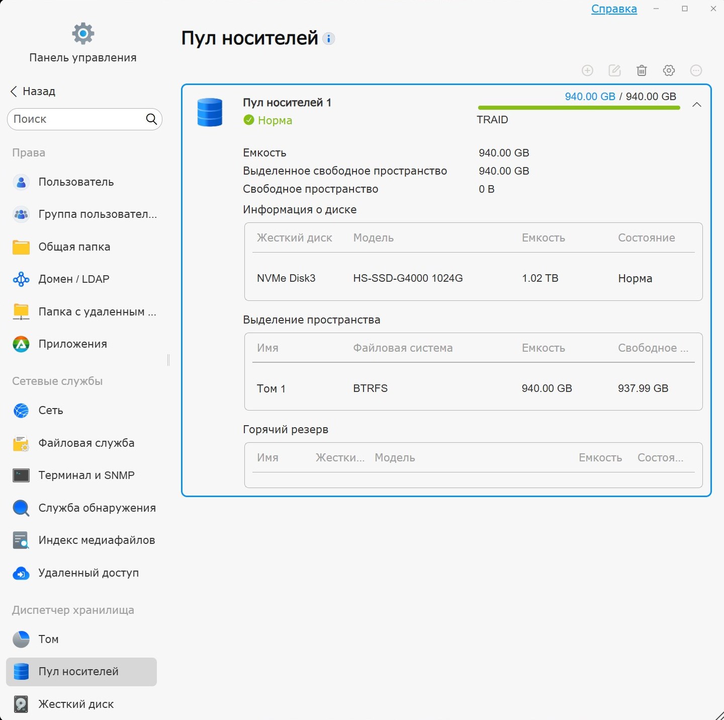The height and width of the screenshot is (720, 724).
Task: Open Папка с удаленным section
Action: coord(84,312)
